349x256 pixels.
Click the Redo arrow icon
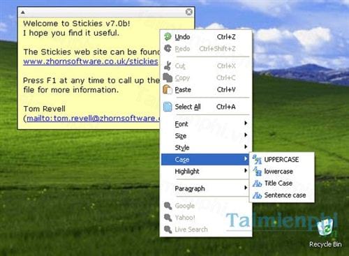pos(168,49)
